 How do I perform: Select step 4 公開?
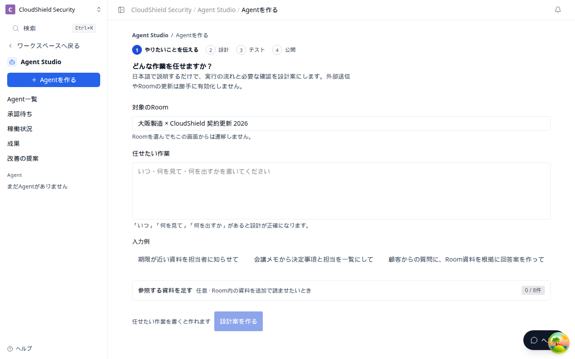tap(284, 50)
